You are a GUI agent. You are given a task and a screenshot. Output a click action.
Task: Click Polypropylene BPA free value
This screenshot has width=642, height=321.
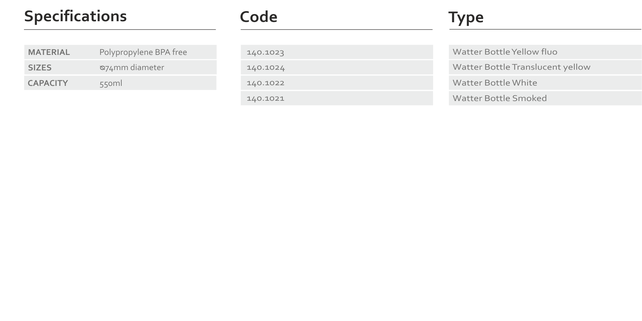click(x=143, y=52)
